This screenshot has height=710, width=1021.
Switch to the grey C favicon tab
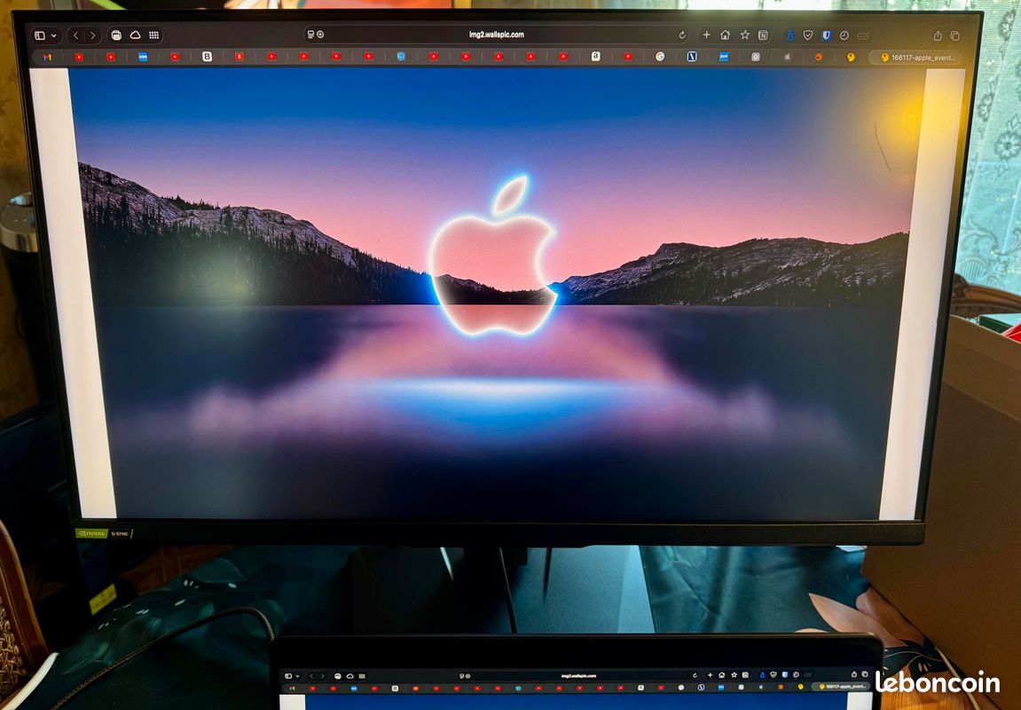(756, 57)
